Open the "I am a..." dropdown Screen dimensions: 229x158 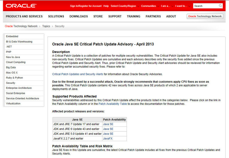tap(167, 6)
